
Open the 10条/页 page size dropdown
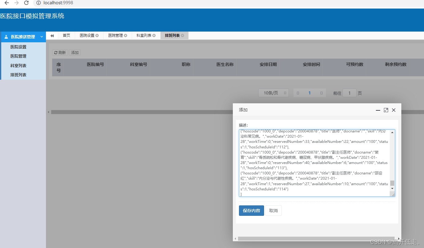click(274, 93)
